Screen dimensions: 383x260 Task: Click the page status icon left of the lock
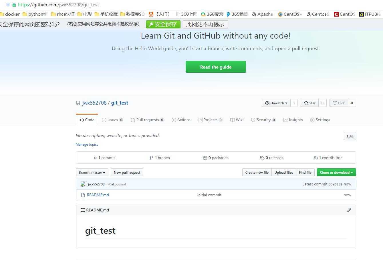tap(8, 5)
